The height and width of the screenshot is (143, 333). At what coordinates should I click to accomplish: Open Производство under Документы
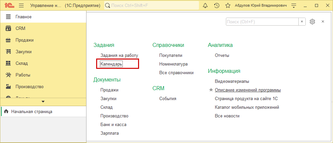coord(114,116)
